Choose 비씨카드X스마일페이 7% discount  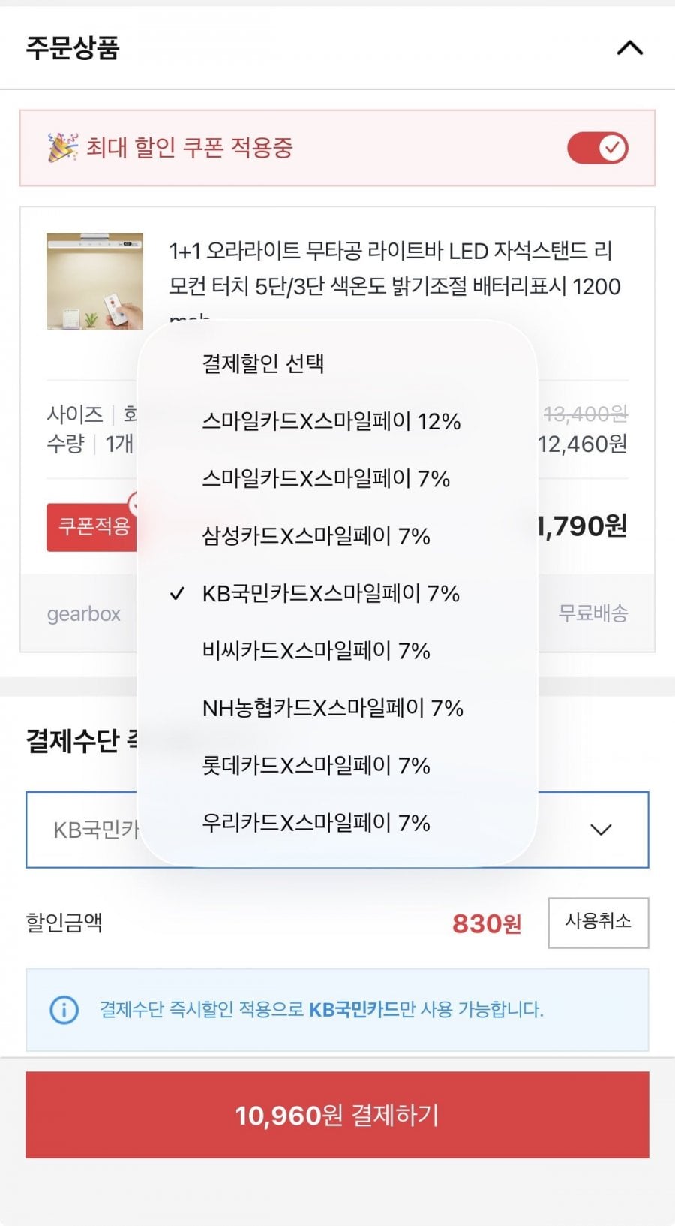(x=316, y=650)
